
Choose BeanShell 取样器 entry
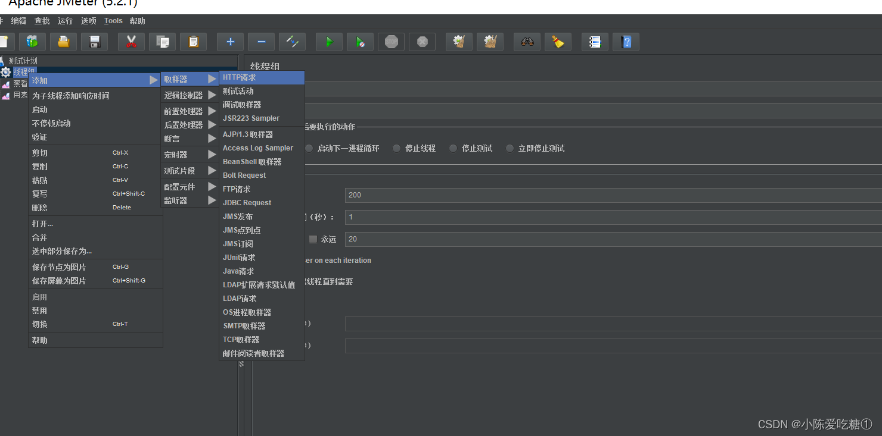pyautogui.click(x=262, y=162)
